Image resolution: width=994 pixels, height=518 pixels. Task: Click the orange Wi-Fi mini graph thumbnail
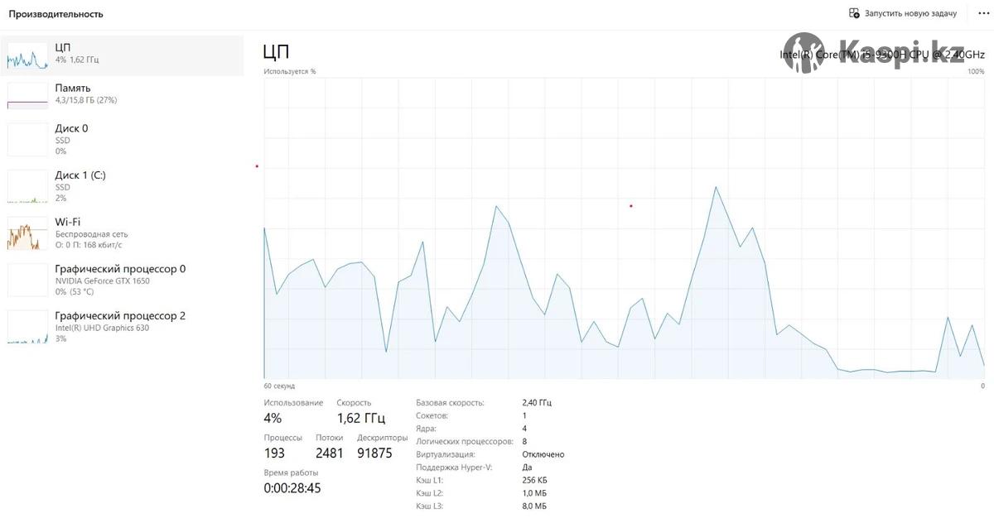(27, 233)
